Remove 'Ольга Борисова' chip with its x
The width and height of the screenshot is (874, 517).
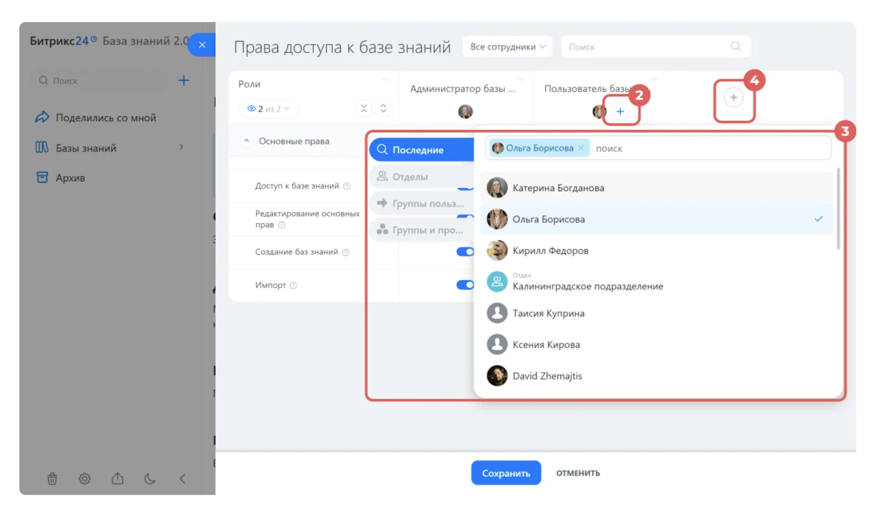tap(581, 148)
